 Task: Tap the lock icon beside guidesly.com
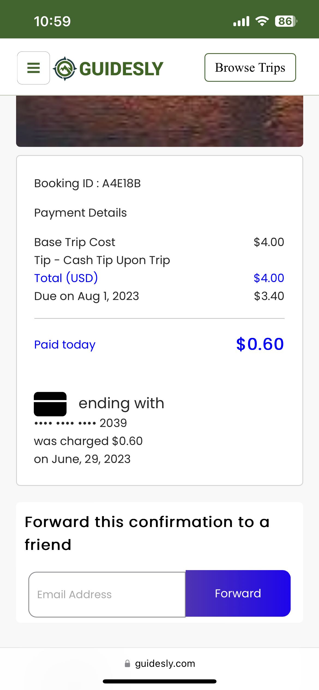pyautogui.click(x=127, y=664)
